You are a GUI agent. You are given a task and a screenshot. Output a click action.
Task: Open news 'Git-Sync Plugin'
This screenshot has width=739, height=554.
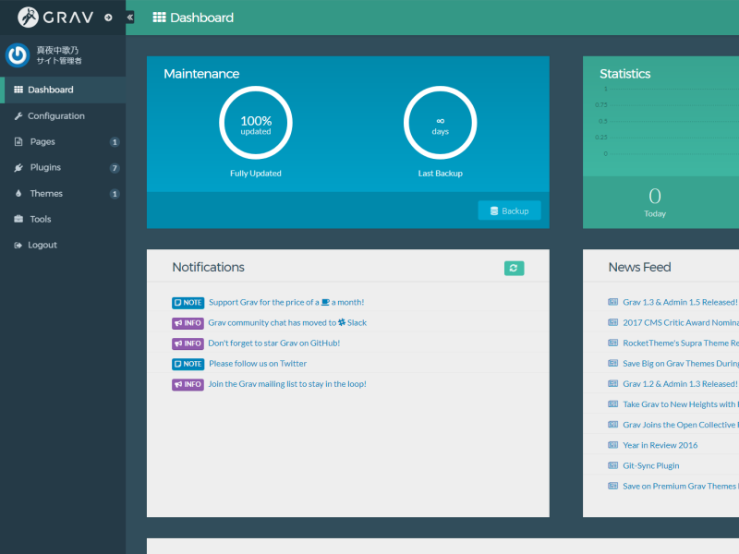651,466
